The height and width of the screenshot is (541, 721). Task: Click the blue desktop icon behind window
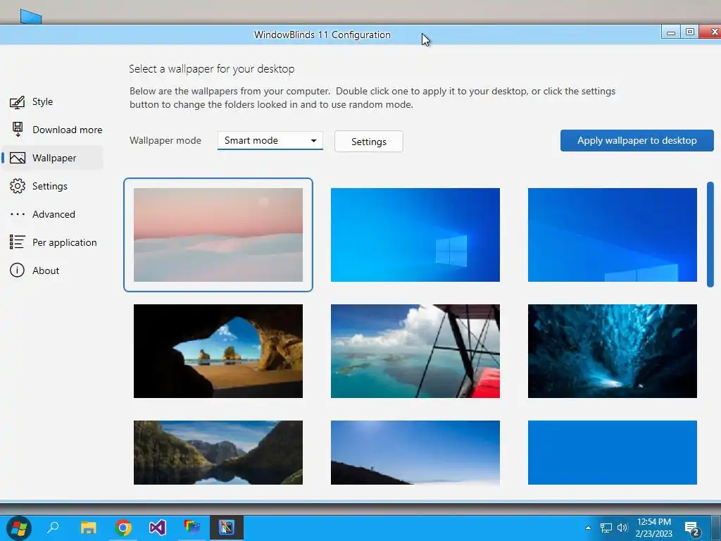tap(31, 17)
